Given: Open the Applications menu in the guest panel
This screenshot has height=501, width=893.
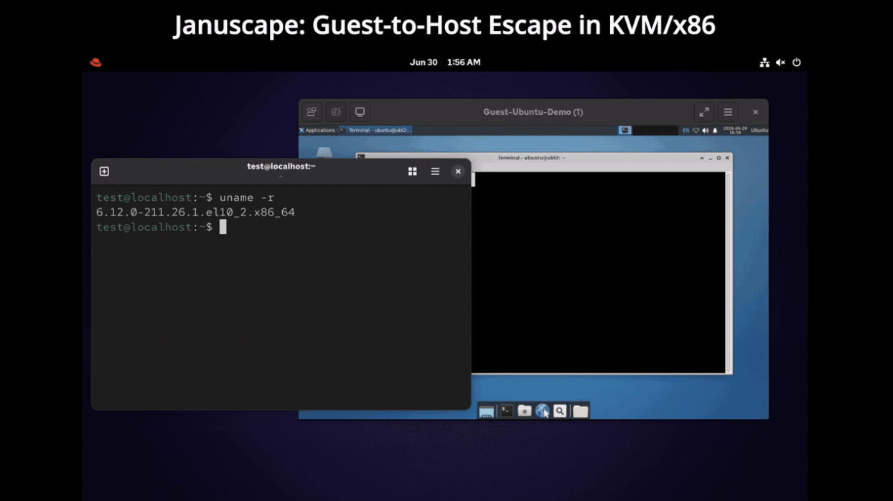Looking at the screenshot, I should coord(317,131).
